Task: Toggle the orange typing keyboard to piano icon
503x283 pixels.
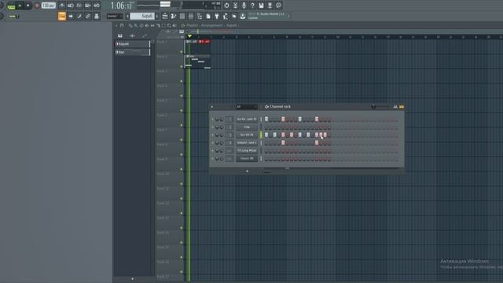Action: [62, 16]
